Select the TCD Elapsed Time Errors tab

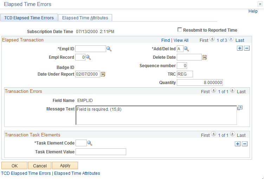tap(29, 18)
